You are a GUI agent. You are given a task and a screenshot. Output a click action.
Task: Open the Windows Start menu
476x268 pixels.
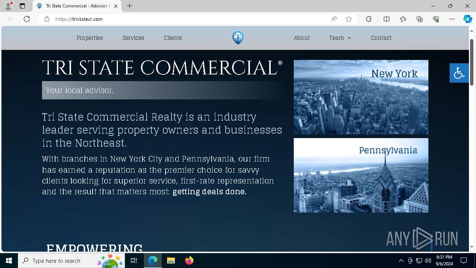point(9,261)
